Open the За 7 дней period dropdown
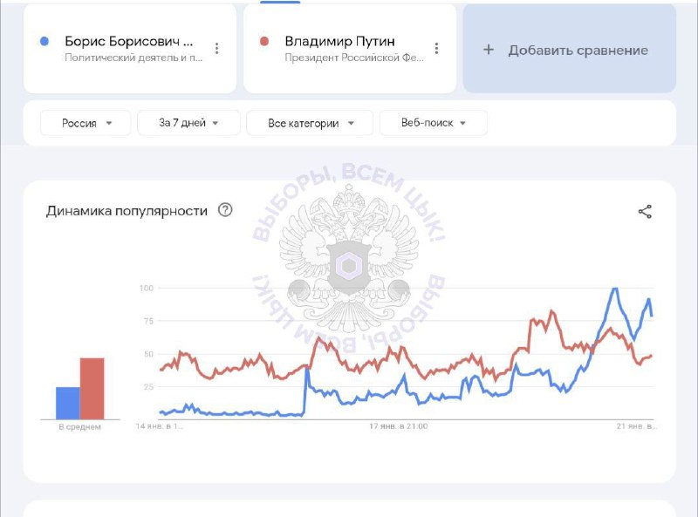Viewport: 698px width, 517px height. [x=188, y=123]
